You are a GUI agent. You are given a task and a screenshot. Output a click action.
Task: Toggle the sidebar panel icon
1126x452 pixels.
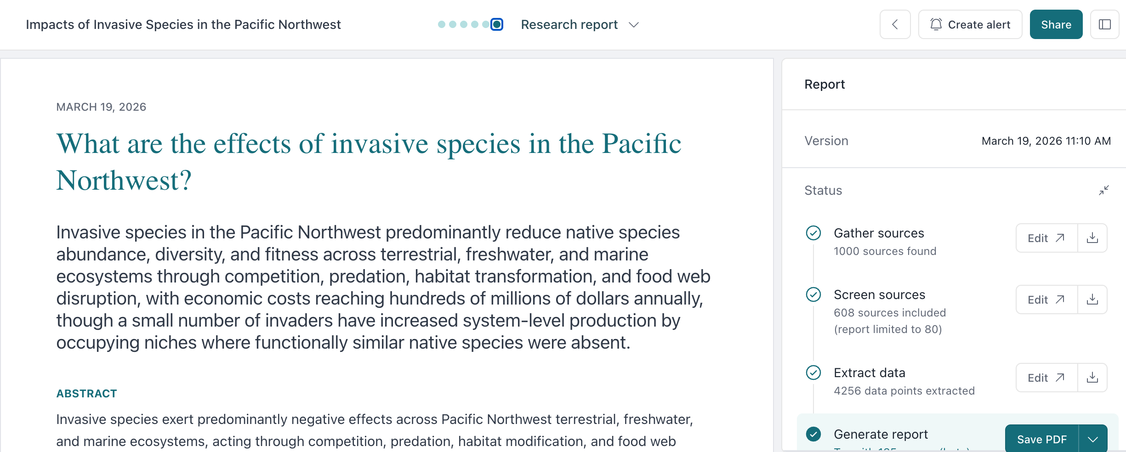1104,24
